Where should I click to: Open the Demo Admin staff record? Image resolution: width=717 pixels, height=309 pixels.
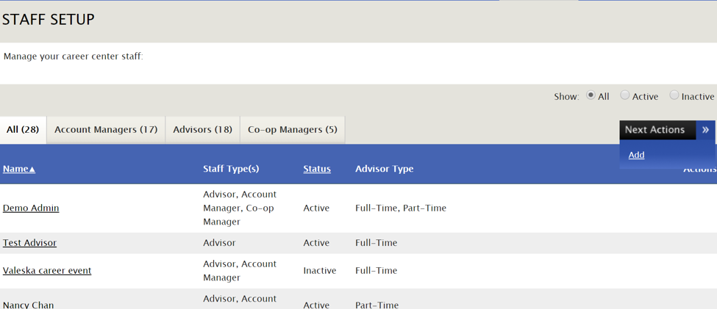coord(31,208)
